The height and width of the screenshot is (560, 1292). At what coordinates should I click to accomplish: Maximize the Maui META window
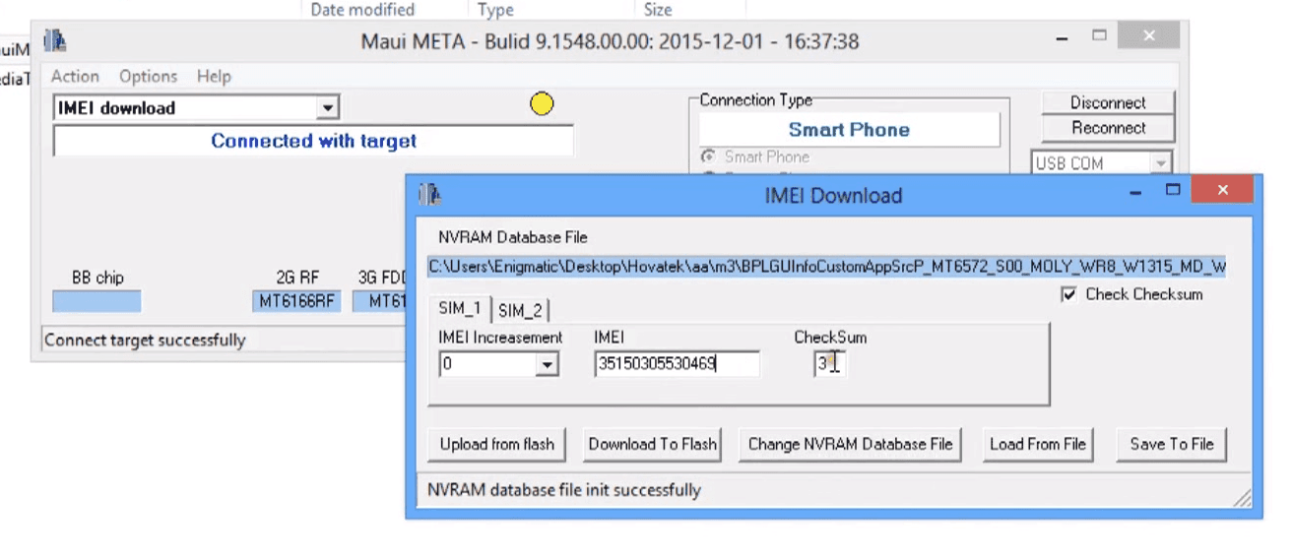pos(1100,36)
